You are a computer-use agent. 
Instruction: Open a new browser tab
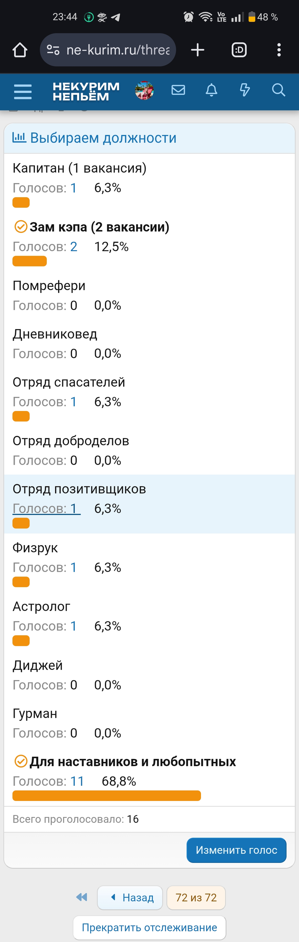click(x=198, y=50)
